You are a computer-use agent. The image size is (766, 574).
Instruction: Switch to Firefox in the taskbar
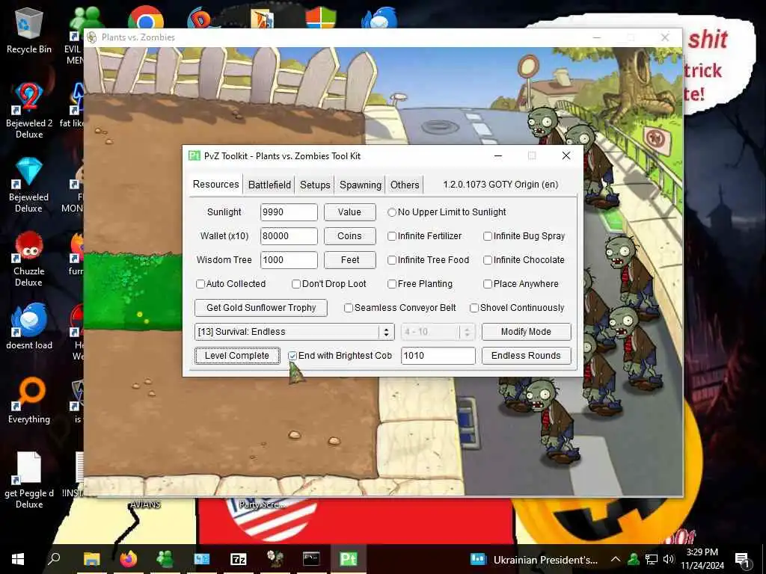click(x=128, y=559)
